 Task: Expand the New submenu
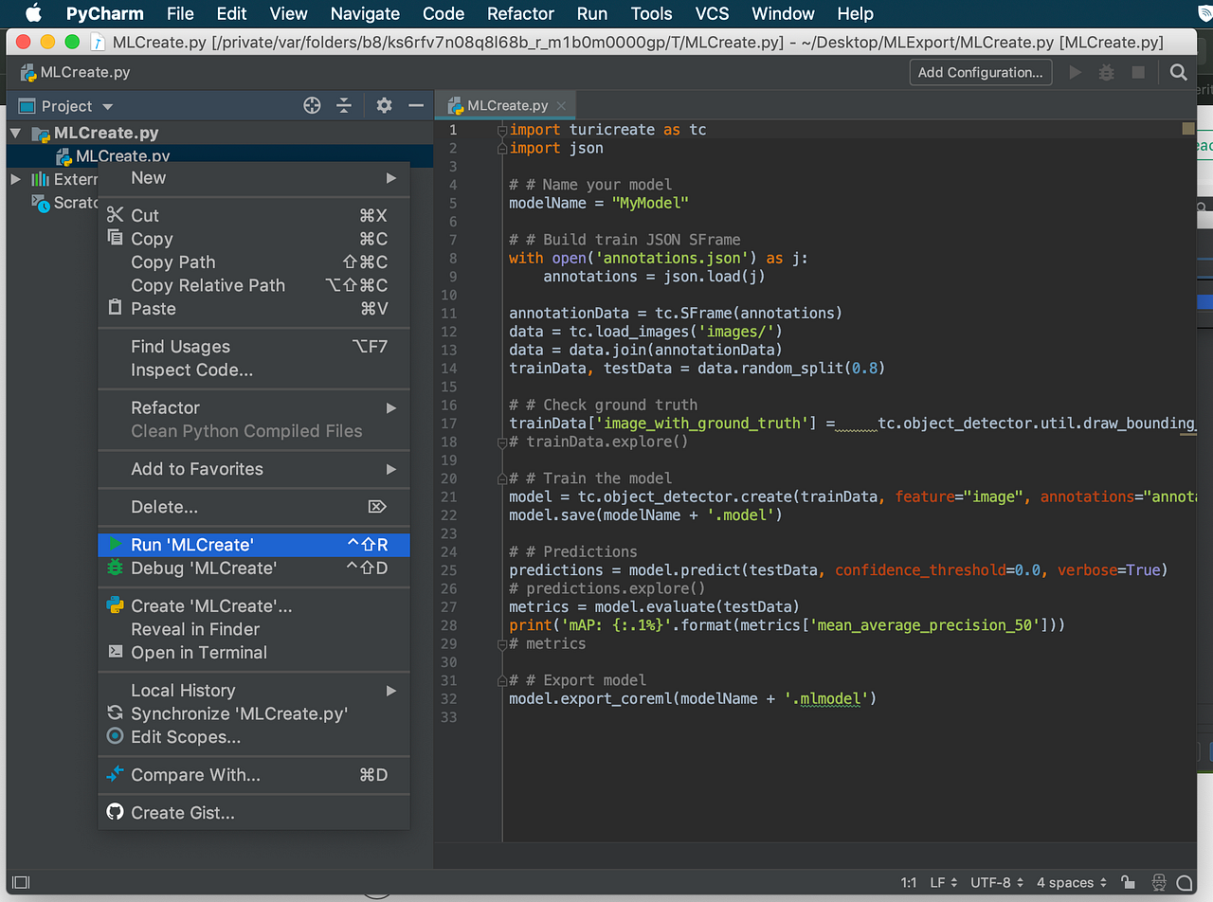tap(254, 177)
